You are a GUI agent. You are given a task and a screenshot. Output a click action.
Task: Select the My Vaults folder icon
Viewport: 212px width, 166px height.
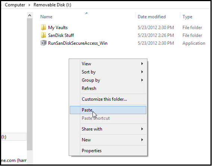pyautogui.click(x=43, y=28)
